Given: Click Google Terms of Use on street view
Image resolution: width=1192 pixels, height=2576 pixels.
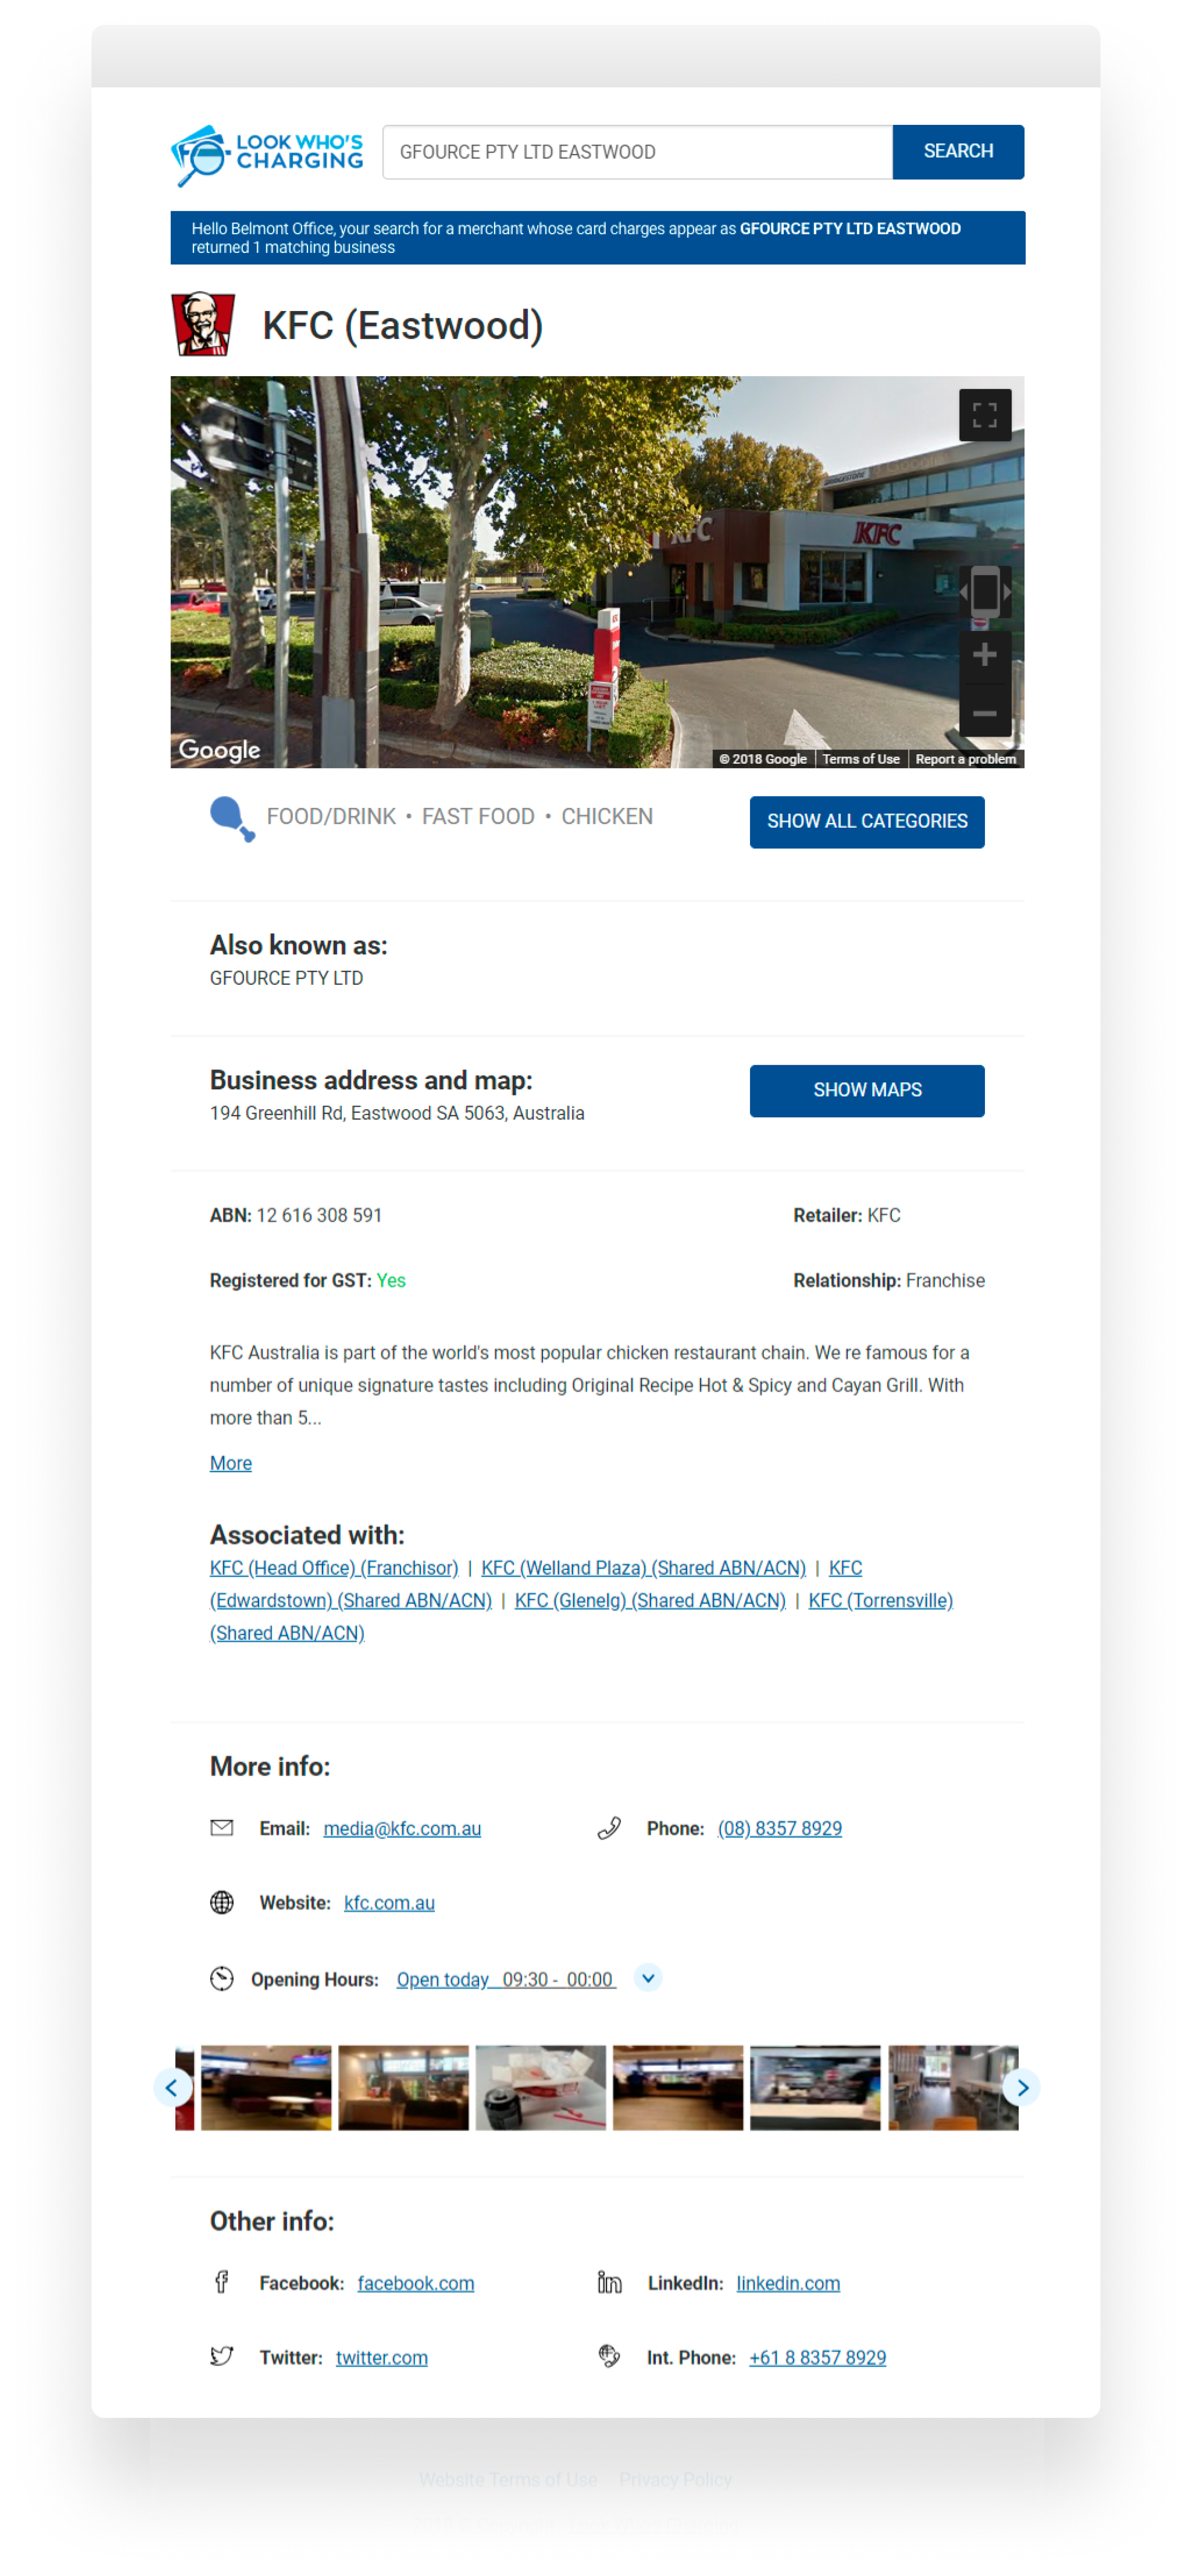Looking at the screenshot, I should pyautogui.click(x=860, y=759).
